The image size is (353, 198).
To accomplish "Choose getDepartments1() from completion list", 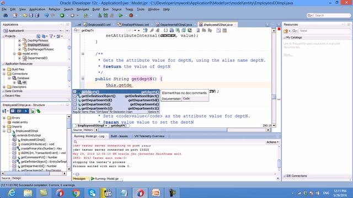I will click(x=116, y=108).
